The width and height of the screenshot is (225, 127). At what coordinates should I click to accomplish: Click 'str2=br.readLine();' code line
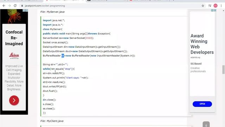click(x=54, y=82)
